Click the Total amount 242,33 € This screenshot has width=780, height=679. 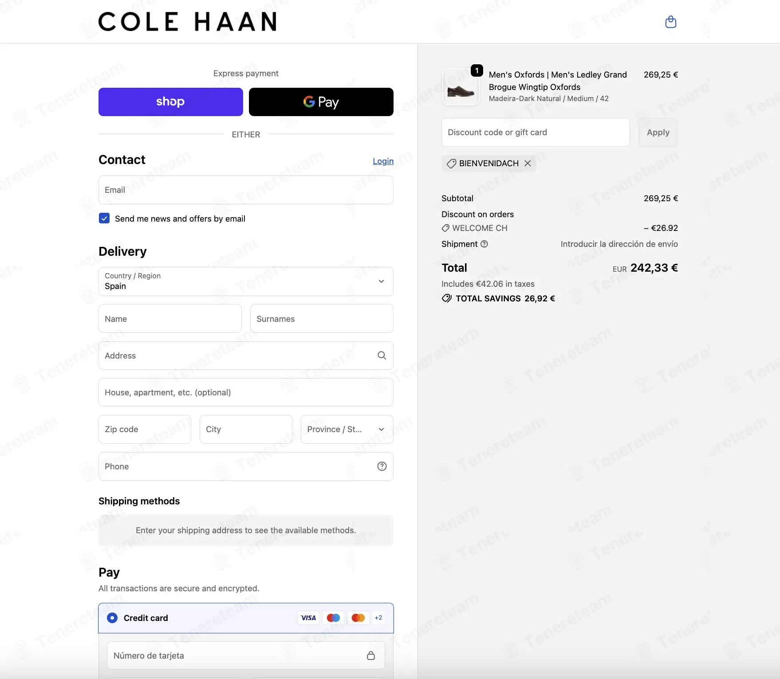[654, 268]
